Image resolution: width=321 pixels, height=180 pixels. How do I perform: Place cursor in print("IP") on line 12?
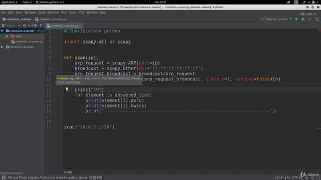click(89, 89)
